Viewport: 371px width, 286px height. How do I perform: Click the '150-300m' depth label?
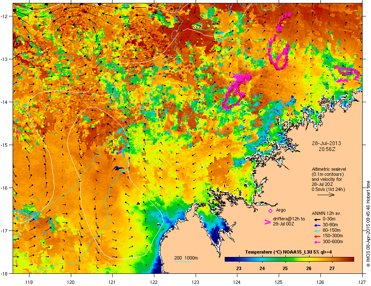tap(333, 236)
